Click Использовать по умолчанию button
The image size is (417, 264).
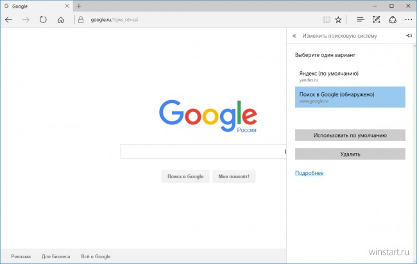tap(350, 135)
